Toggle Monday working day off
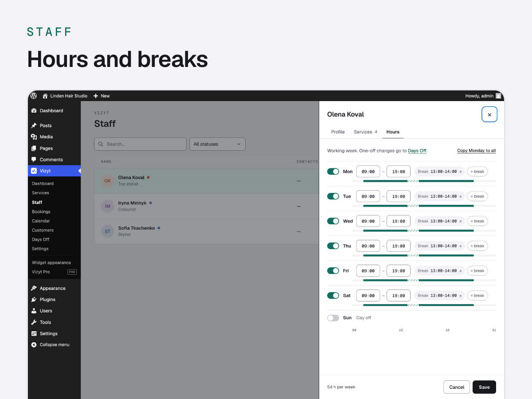The height and width of the screenshot is (399, 532). [x=333, y=172]
